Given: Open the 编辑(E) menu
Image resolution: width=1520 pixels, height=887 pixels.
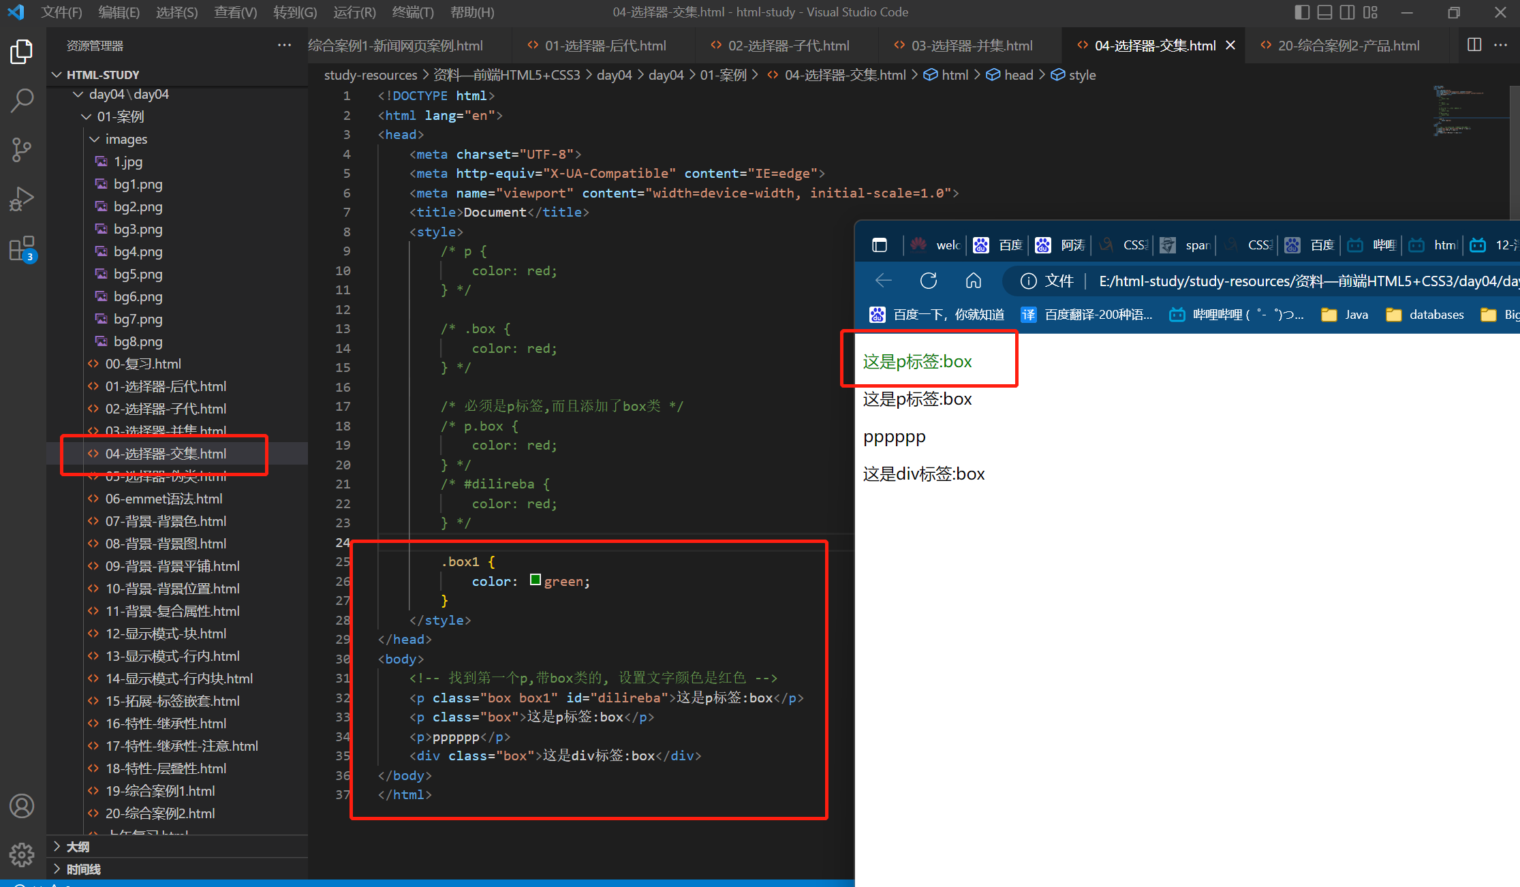Looking at the screenshot, I should [x=119, y=12].
